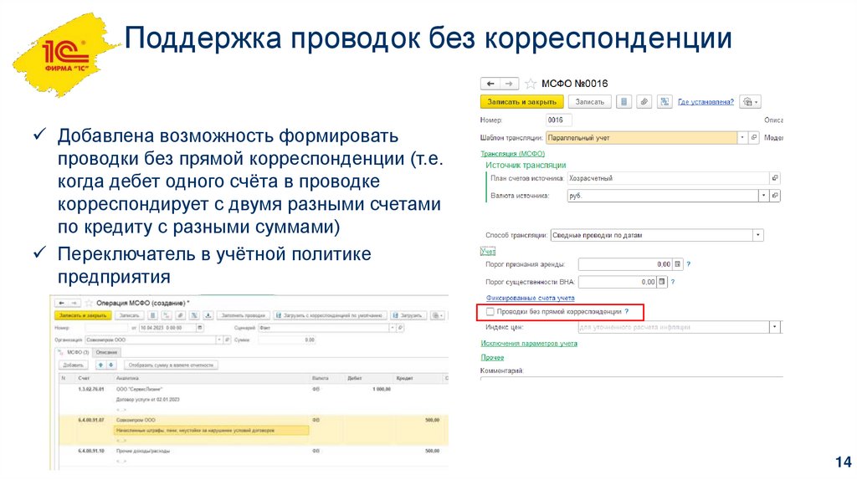Open the date picker calendar icon next to 10.04.2023
Viewport: 857px width, 480px height.
point(200,328)
